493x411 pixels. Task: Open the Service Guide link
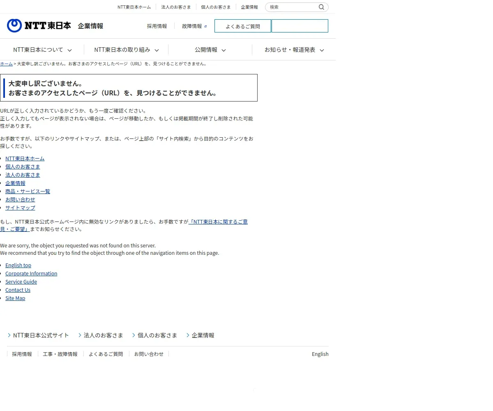pyautogui.click(x=21, y=282)
